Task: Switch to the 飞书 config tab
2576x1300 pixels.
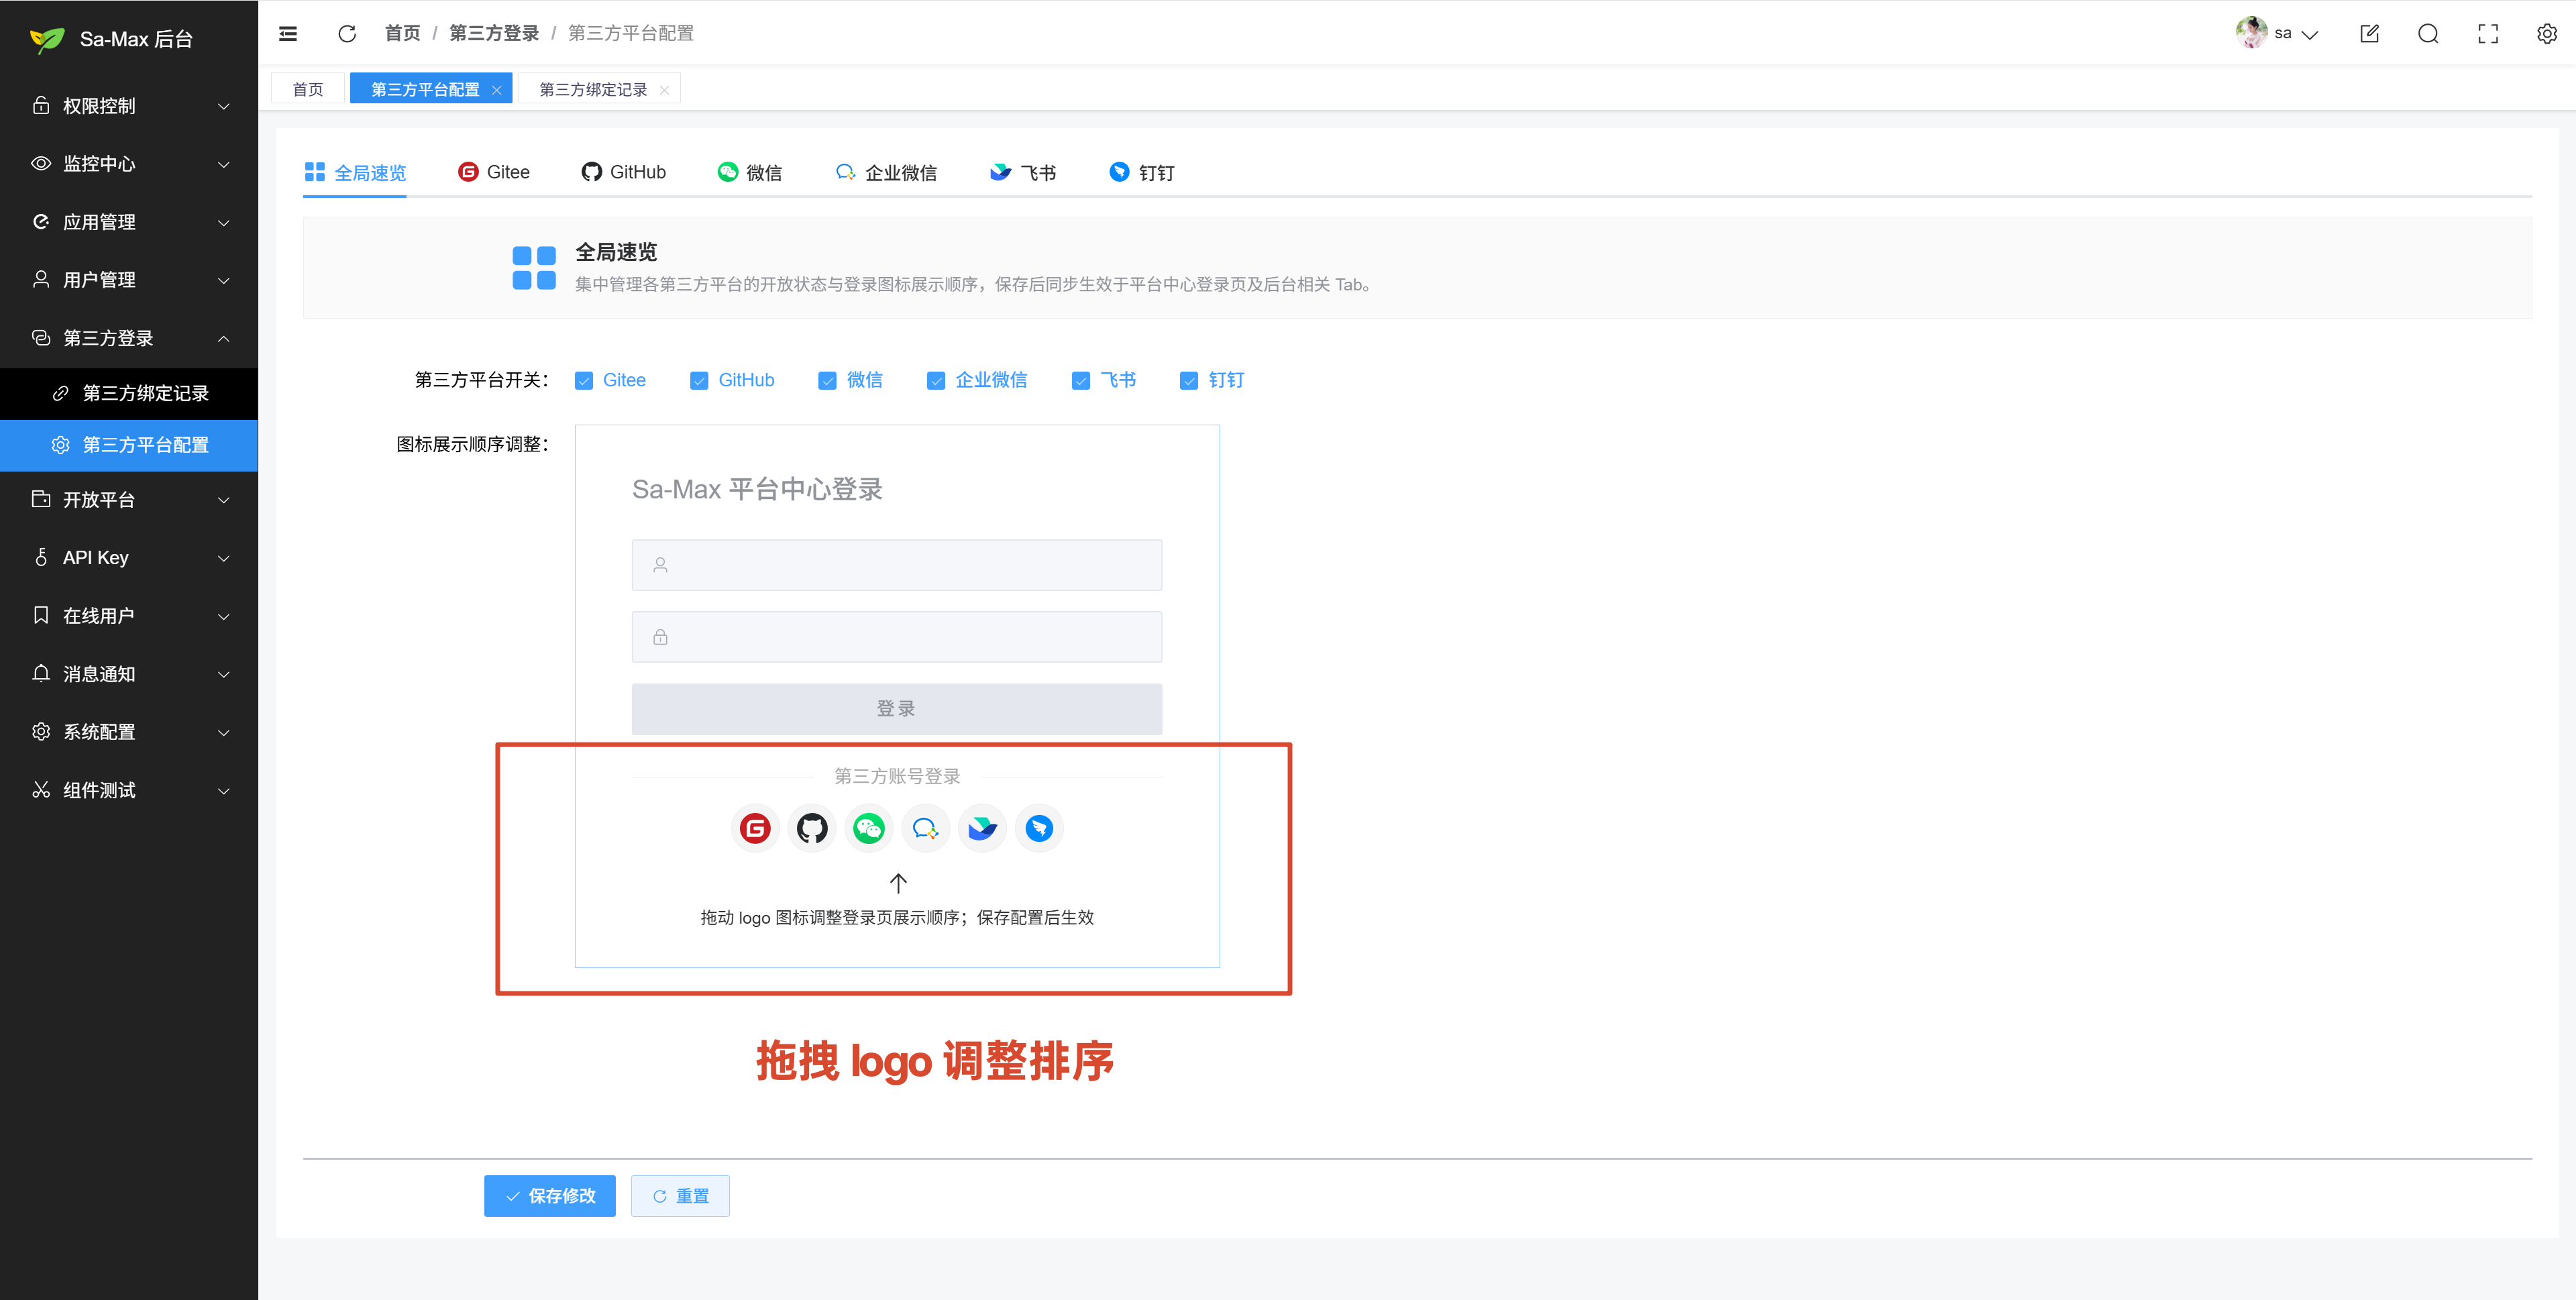Action: [1023, 172]
